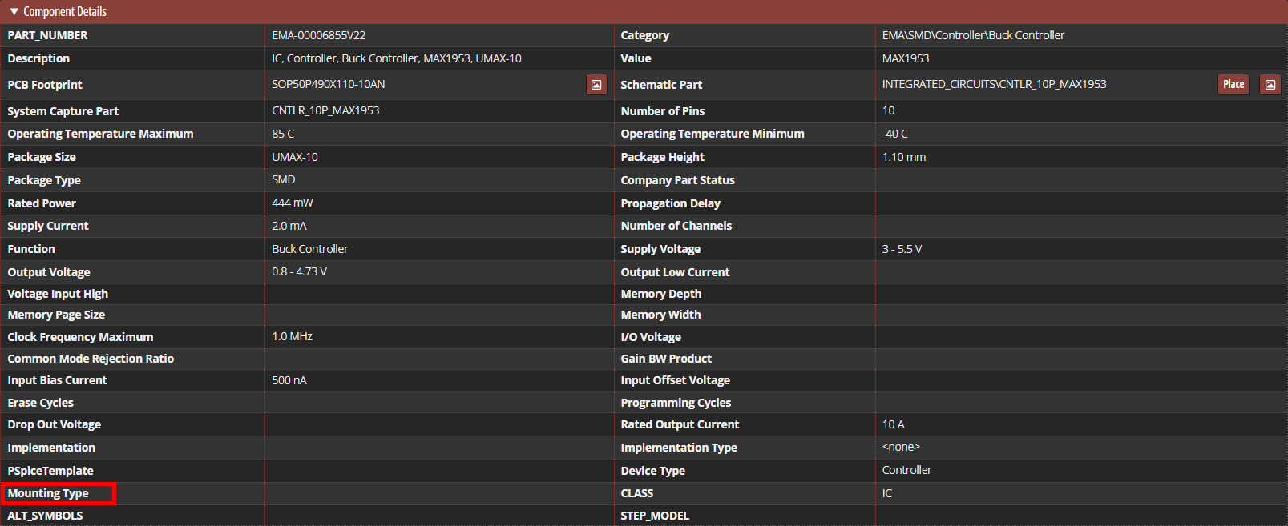Click the Erase Cycles label
The height and width of the screenshot is (526, 1288).
click(40, 403)
